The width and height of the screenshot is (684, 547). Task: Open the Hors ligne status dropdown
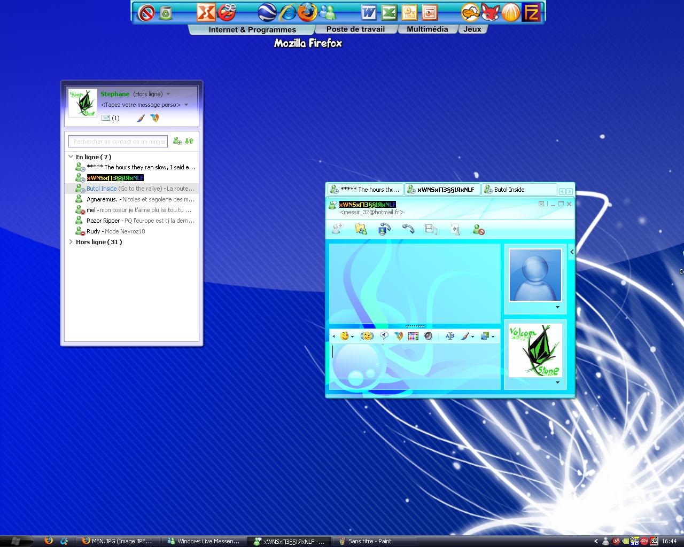click(x=168, y=94)
